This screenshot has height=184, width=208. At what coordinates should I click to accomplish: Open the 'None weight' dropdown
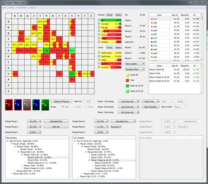click(x=135, y=64)
